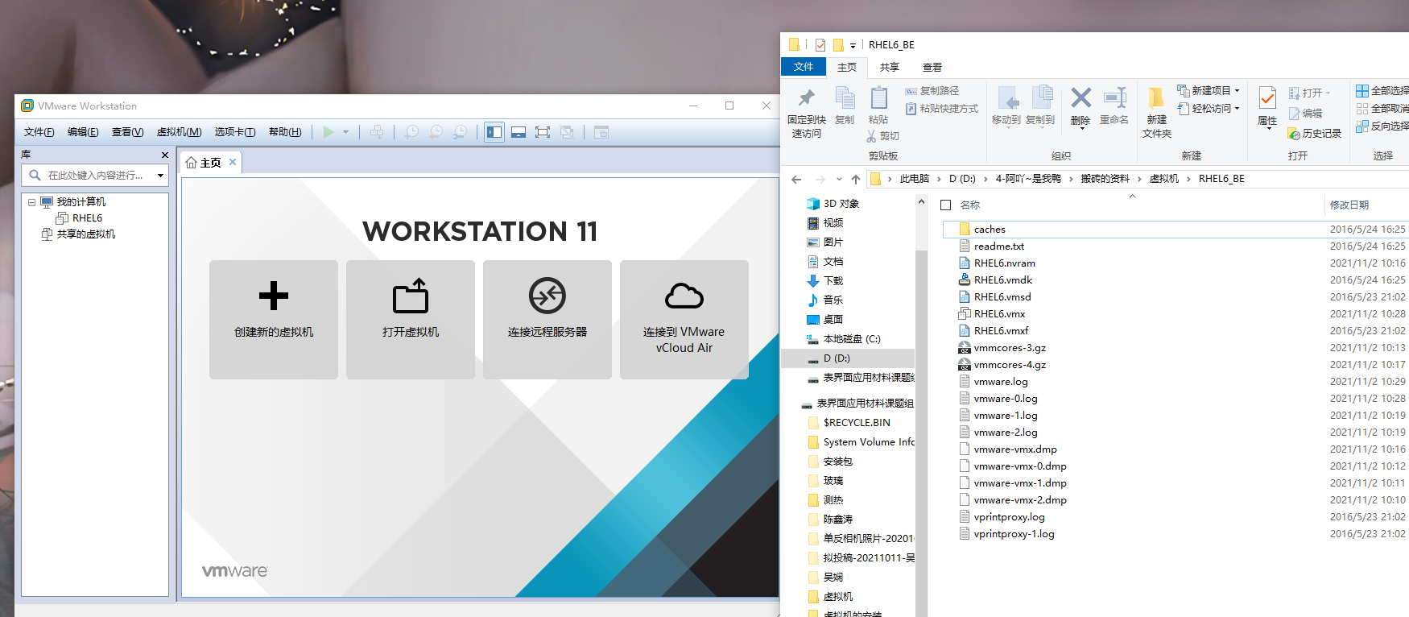Open the 帮助(H) menu in VMware
Viewport: 1409px width, 617px height.
pyautogui.click(x=285, y=132)
